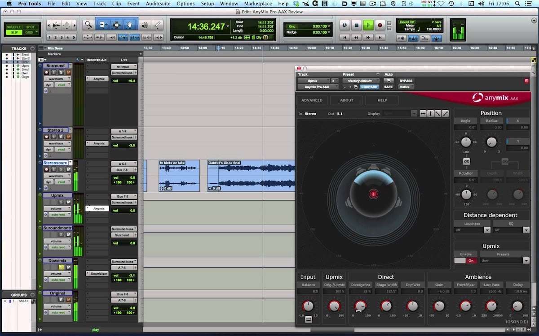Screen dimensions: 539x336
Task: Click the Divergence knob
Action: [x=360, y=306]
